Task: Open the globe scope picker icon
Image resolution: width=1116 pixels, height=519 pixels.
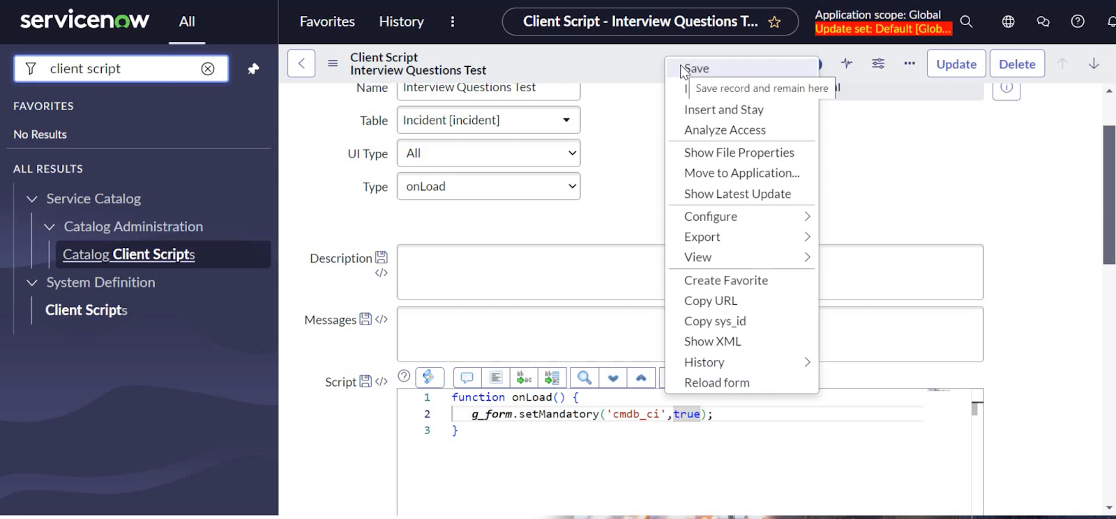Action: 1008,22
